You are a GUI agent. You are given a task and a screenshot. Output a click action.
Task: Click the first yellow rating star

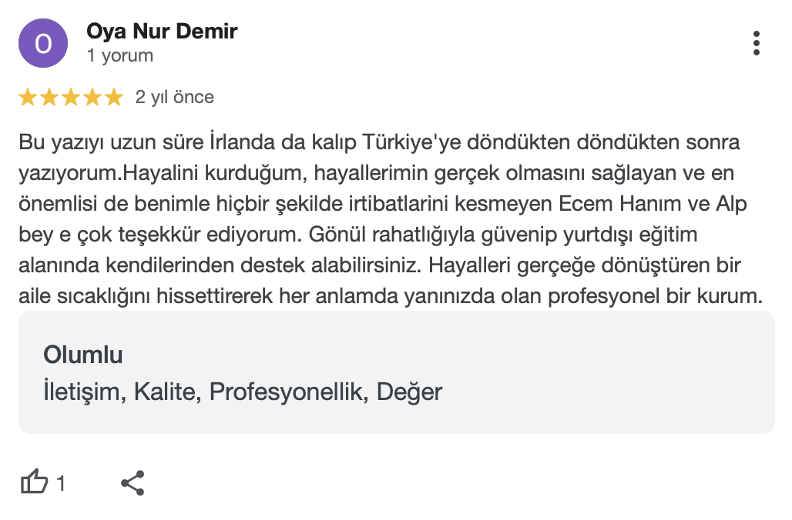pos(28,97)
